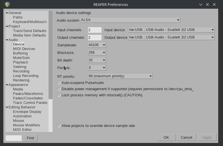Open the Periods dropdown showing 3
Viewport: 223px width, 146px height.
click(x=97, y=68)
